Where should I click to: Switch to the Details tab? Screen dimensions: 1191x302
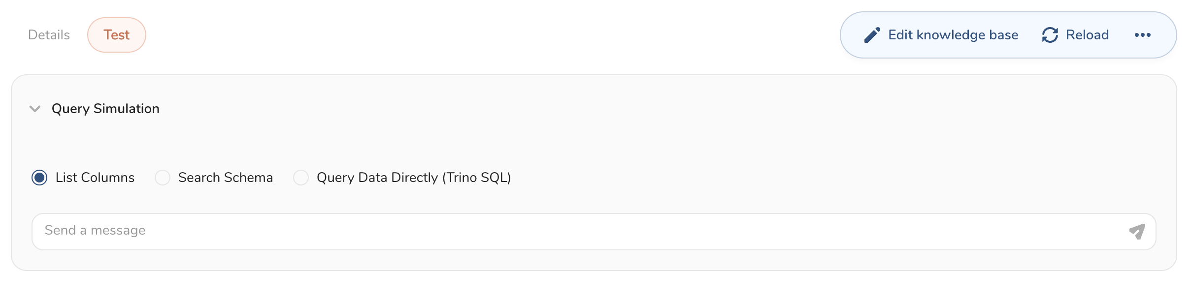click(49, 35)
